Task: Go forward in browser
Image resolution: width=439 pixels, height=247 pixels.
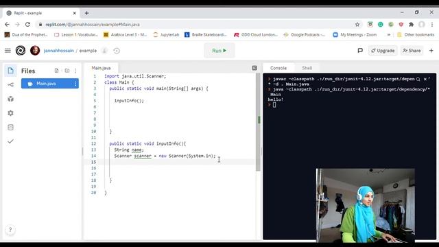Action: pyautogui.click(x=17, y=25)
